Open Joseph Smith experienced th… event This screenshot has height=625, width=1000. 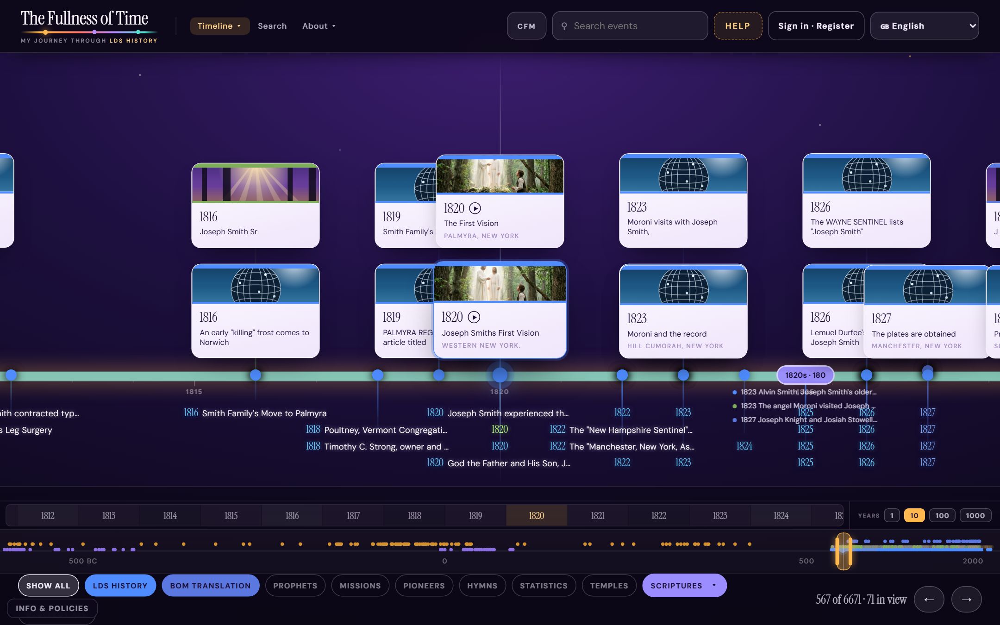coord(498,413)
